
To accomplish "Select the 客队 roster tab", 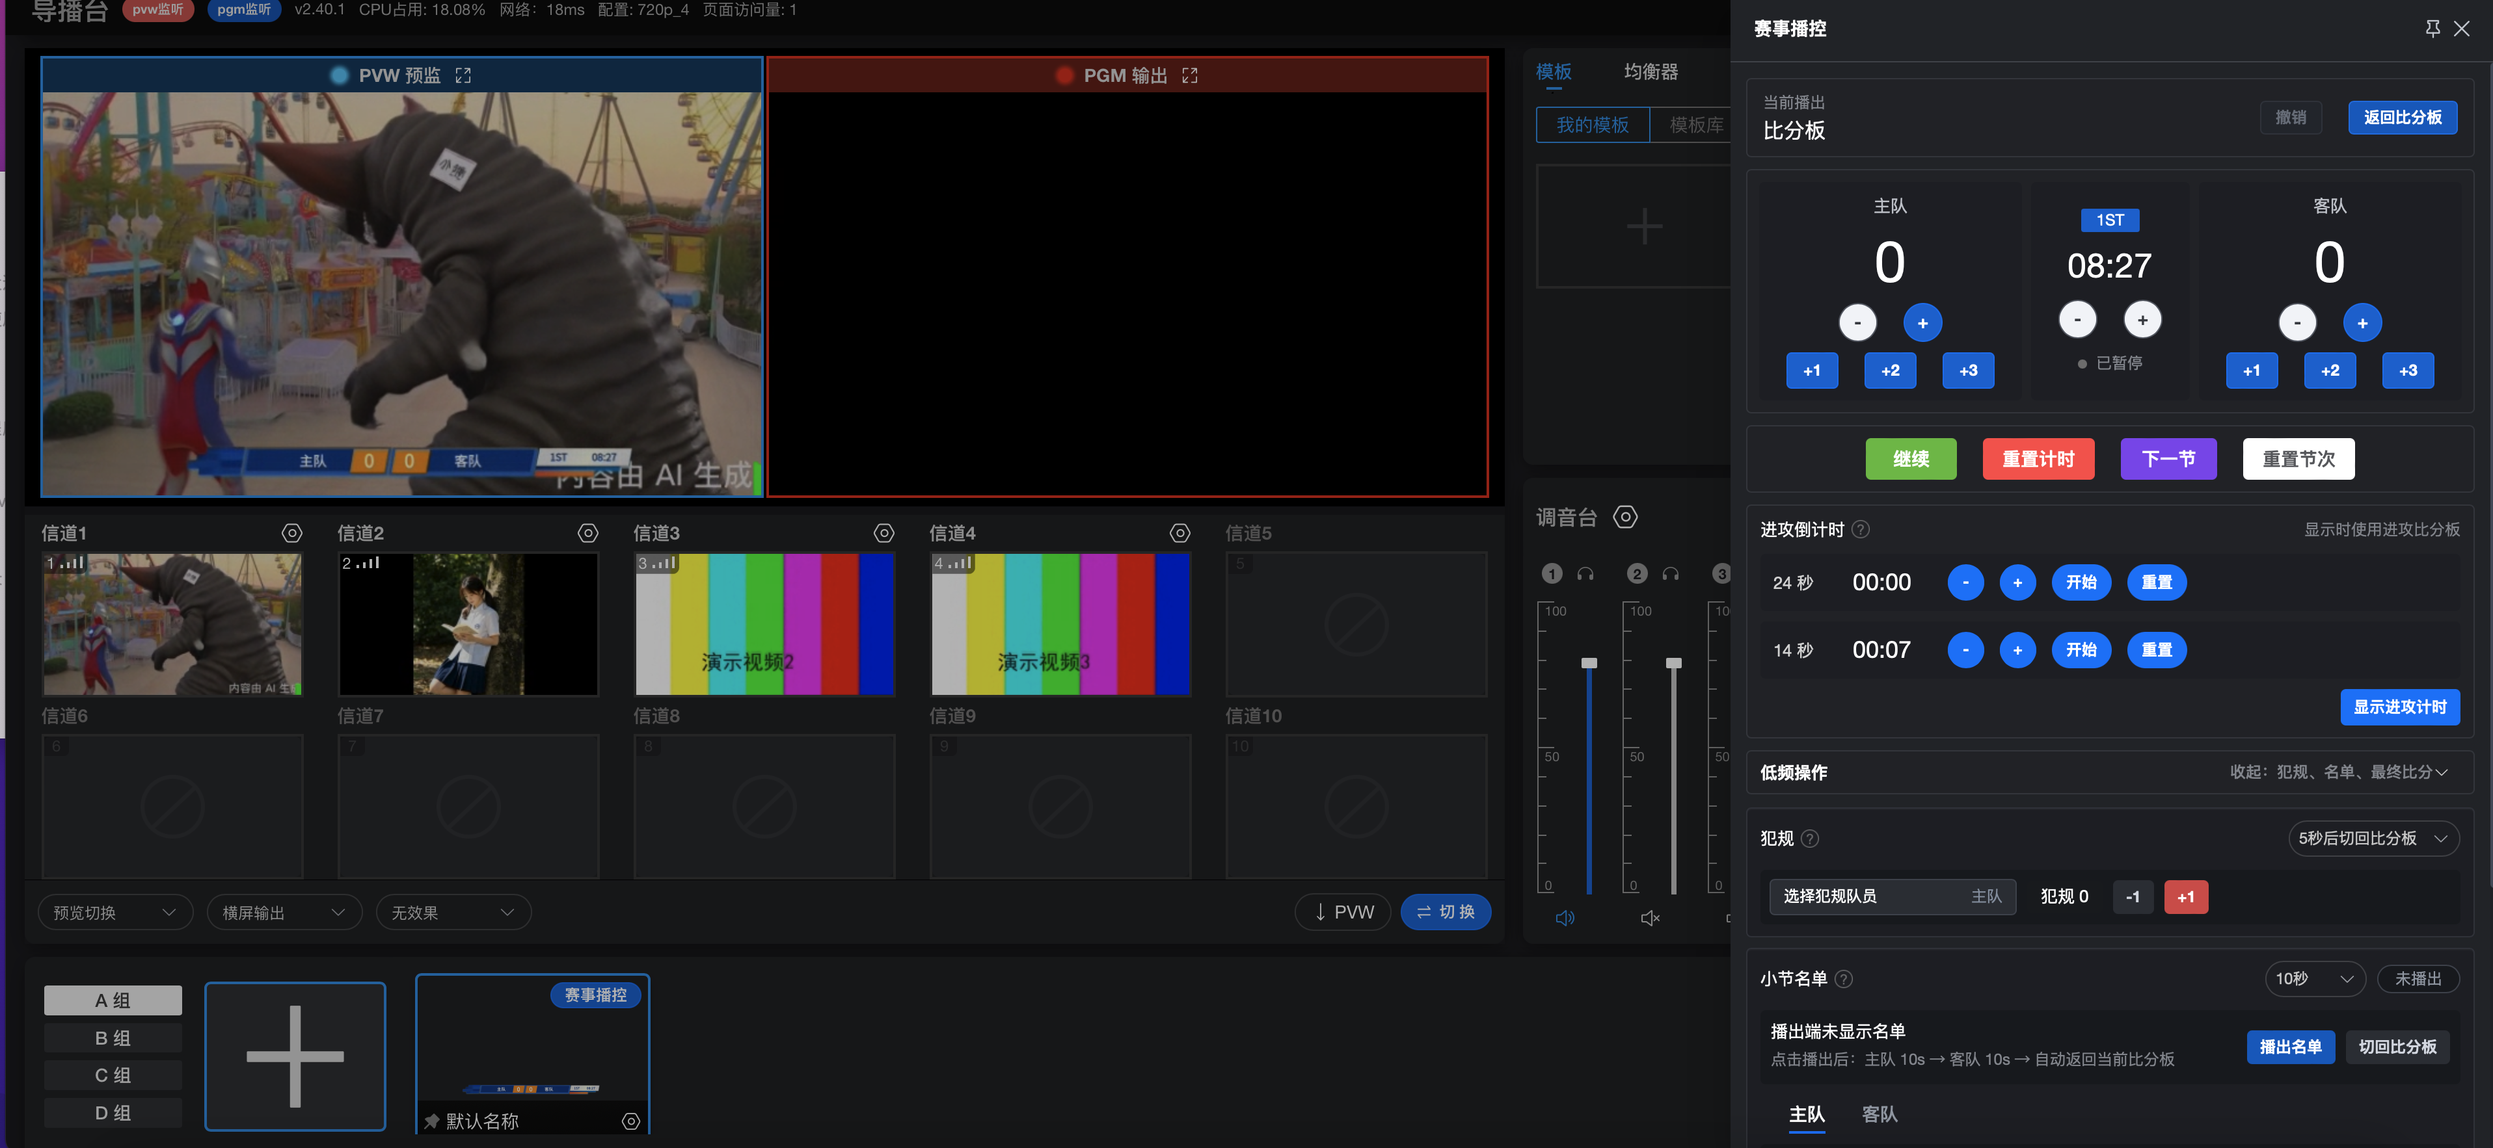I will point(1880,1114).
